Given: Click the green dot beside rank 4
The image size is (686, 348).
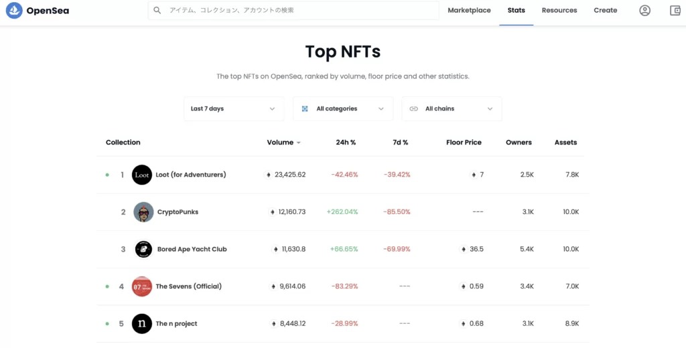Looking at the screenshot, I should click(x=107, y=286).
